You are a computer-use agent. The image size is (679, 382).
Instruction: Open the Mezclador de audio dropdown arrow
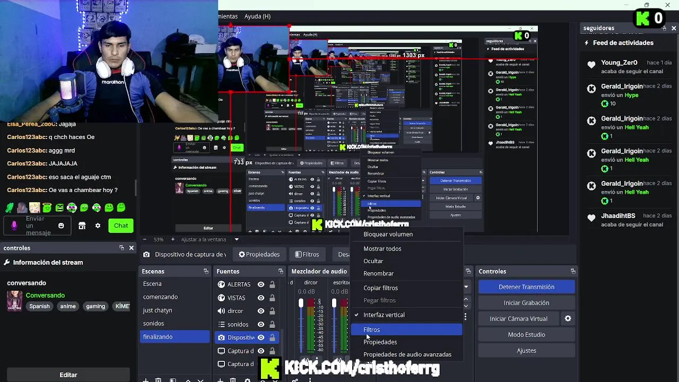click(466, 287)
